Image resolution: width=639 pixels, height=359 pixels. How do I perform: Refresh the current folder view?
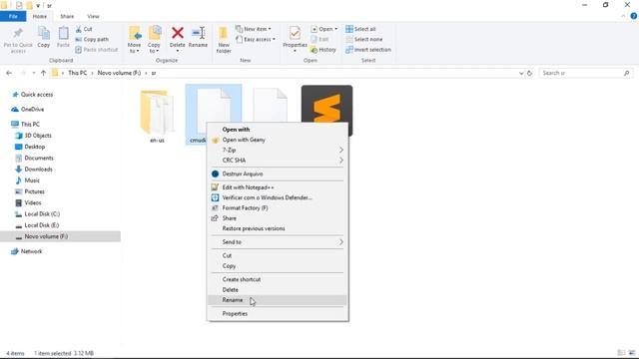pos(529,73)
